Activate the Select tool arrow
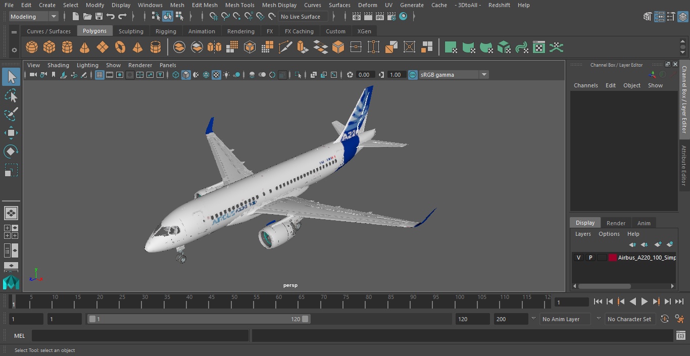 click(x=11, y=77)
